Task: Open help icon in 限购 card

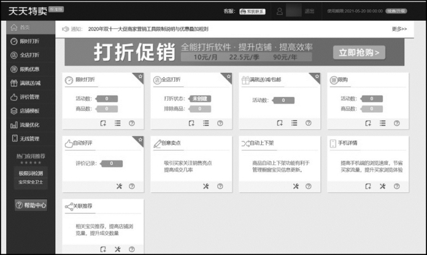Action: (397, 123)
